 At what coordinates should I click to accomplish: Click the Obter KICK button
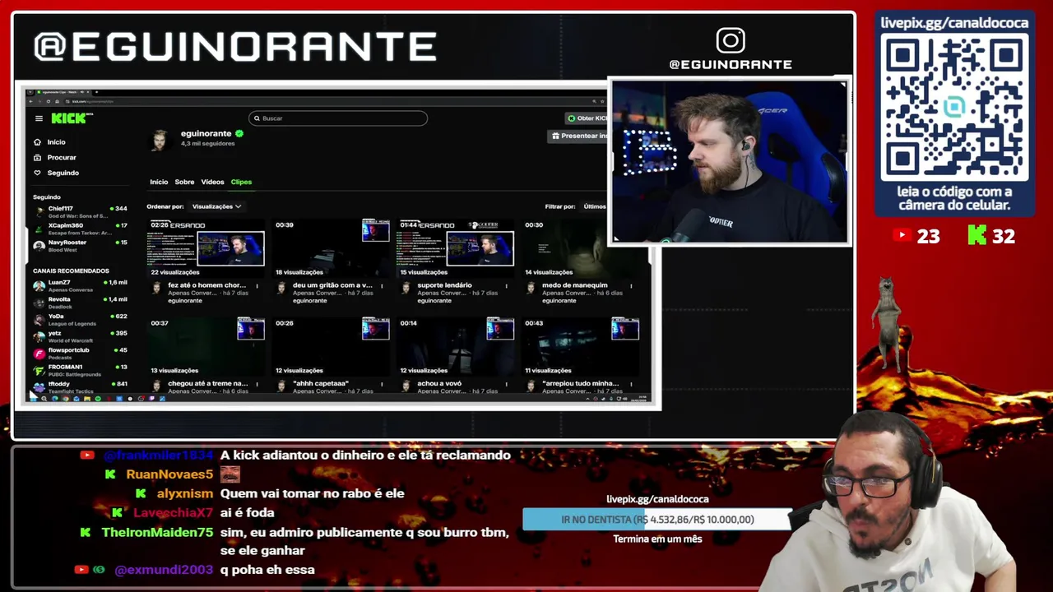point(587,118)
